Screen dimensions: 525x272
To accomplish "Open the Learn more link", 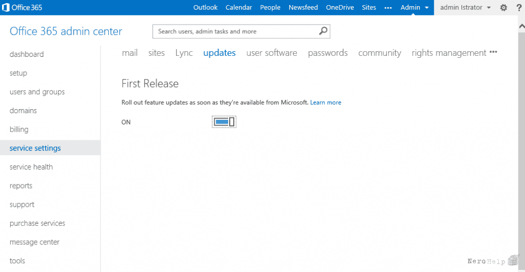I will point(326,102).
